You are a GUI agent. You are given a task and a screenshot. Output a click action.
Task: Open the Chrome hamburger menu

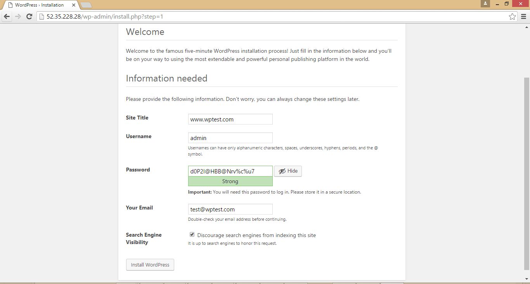click(x=523, y=16)
